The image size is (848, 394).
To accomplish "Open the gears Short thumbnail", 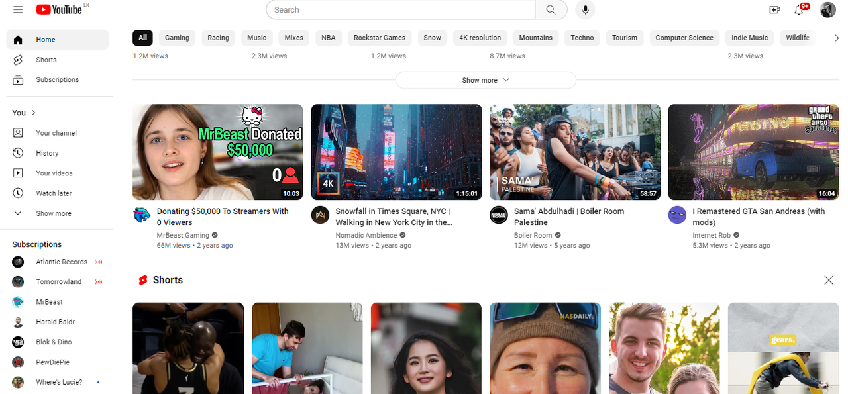I will [x=783, y=348].
